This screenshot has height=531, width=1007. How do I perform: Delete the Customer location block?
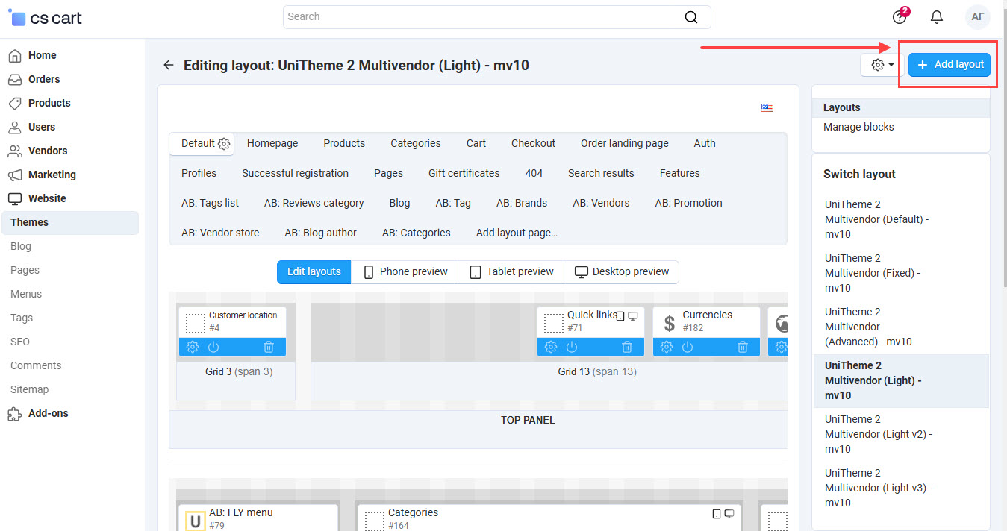tap(269, 347)
